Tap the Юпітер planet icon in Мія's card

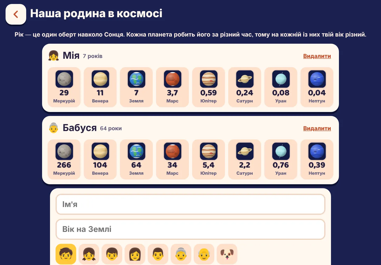coord(208,79)
